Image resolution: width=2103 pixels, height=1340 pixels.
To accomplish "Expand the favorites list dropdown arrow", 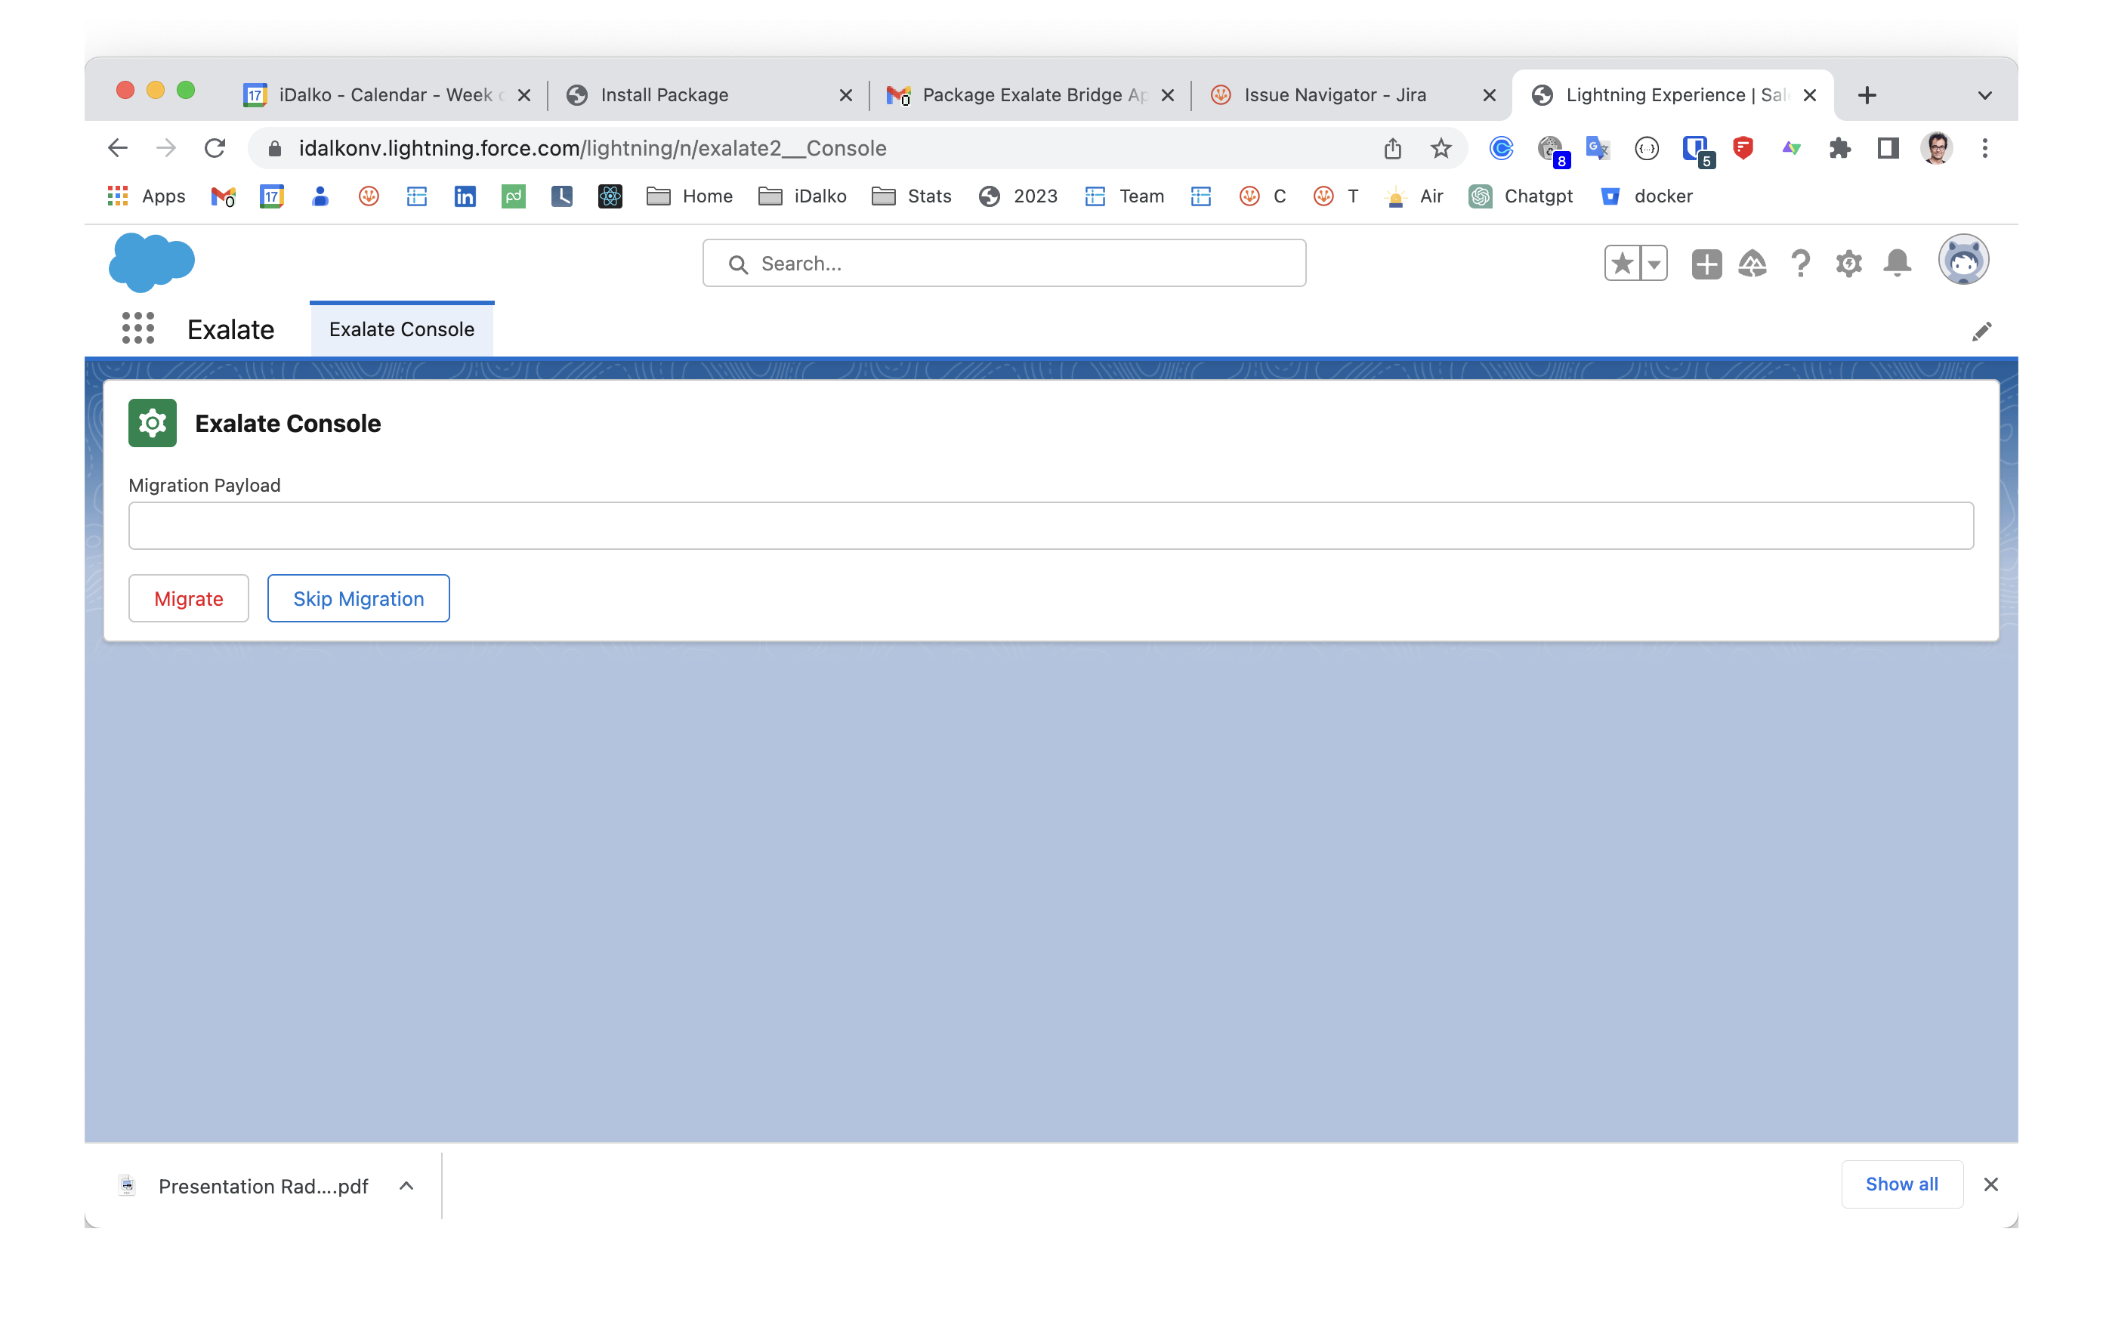I will tap(1654, 263).
